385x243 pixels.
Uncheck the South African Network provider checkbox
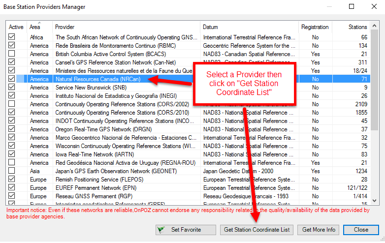click(x=11, y=37)
